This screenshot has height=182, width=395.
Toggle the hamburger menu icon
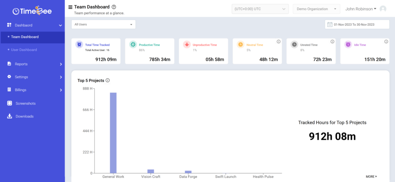(x=70, y=7)
